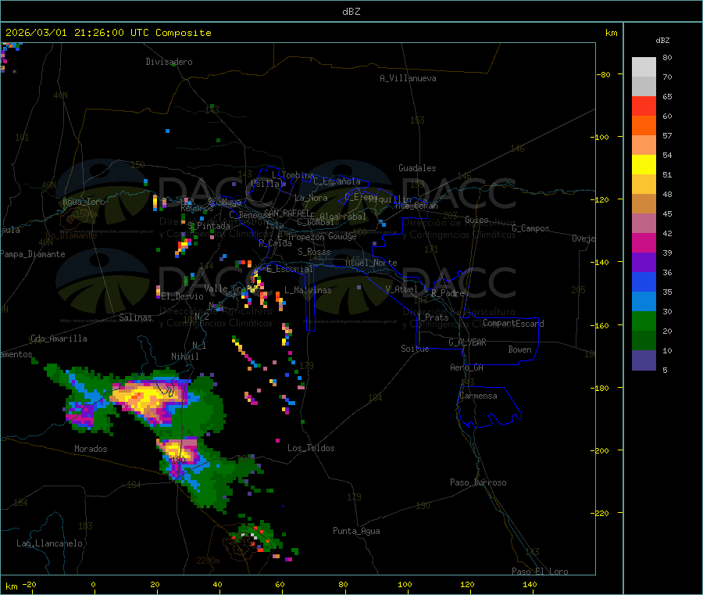Image resolution: width=703 pixels, height=595 pixels.
Task: Click the 0 km horizontal axis tick
Action: pyautogui.click(x=93, y=584)
